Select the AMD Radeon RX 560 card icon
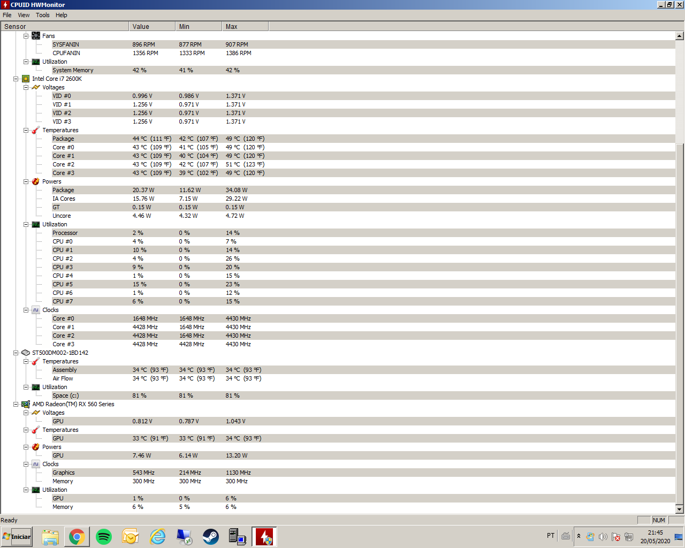This screenshot has height=548, width=685. click(26, 404)
